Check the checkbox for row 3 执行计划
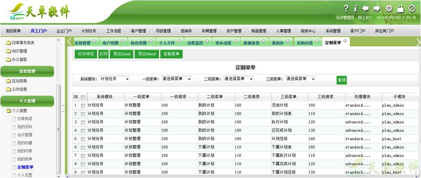 [83, 122]
